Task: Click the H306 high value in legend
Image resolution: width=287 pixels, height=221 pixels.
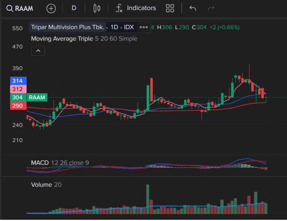Action: tap(165, 27)
